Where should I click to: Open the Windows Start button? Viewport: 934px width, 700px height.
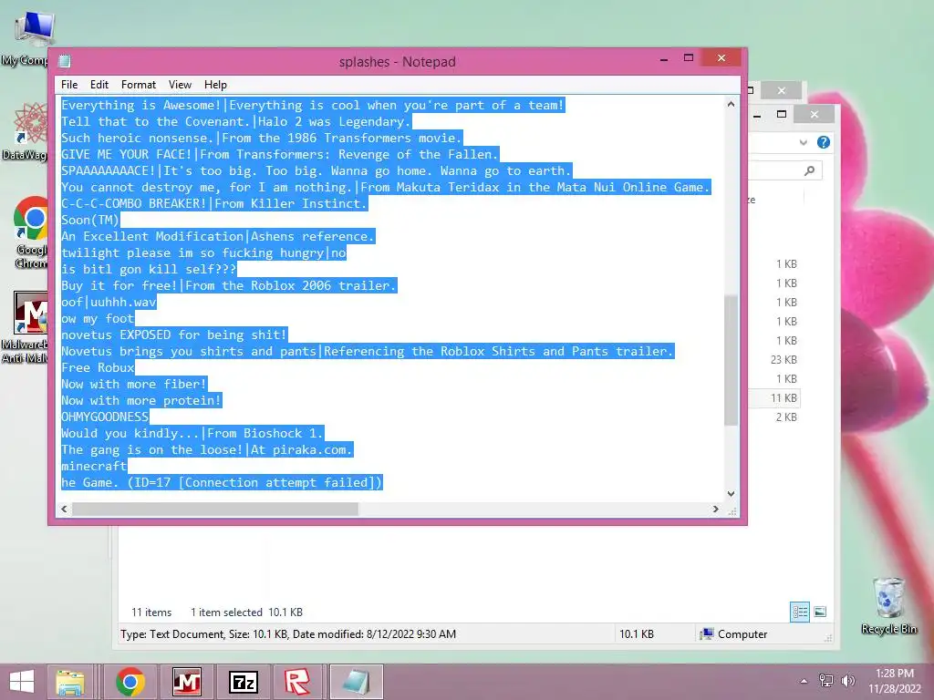click(22, 682)
